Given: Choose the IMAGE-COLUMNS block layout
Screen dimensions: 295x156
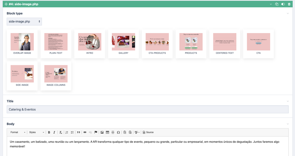Looking at the screenshot, I should click(56, 76).
